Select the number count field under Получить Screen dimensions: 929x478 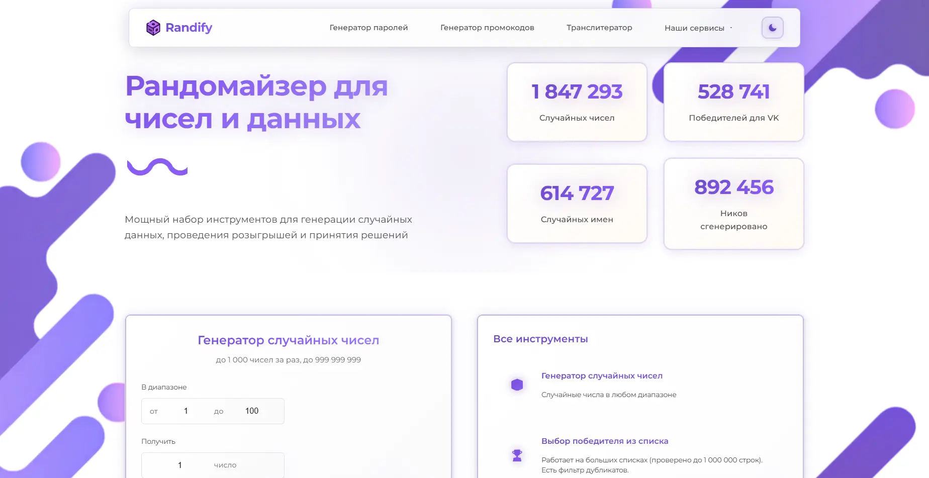click(x=179, y=465)
